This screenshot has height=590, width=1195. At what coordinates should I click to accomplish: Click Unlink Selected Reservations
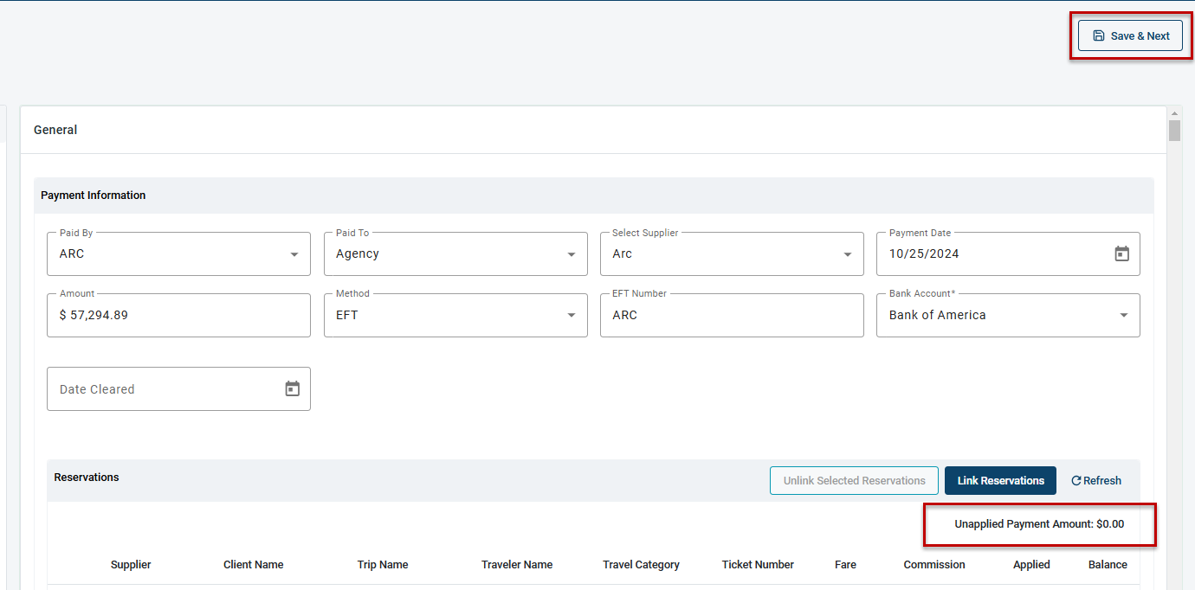[x=854, y=480]
